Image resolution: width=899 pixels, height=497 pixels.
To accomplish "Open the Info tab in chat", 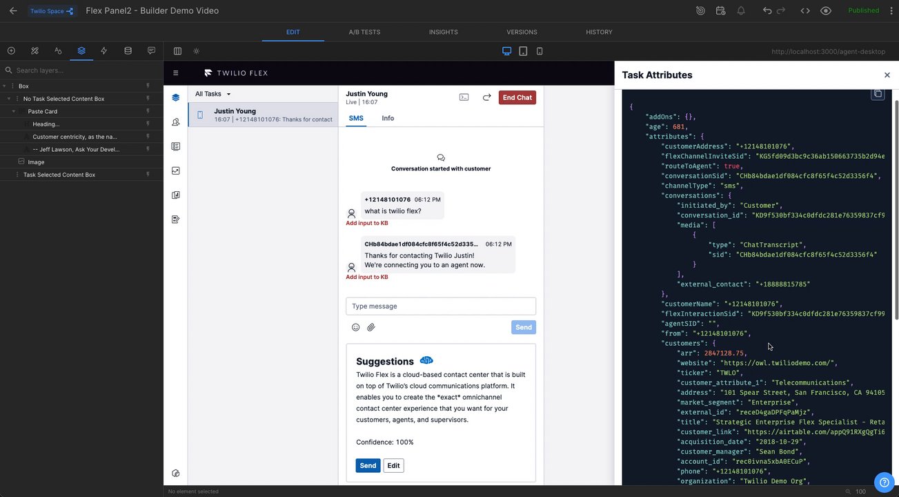I will pos(388,118).
